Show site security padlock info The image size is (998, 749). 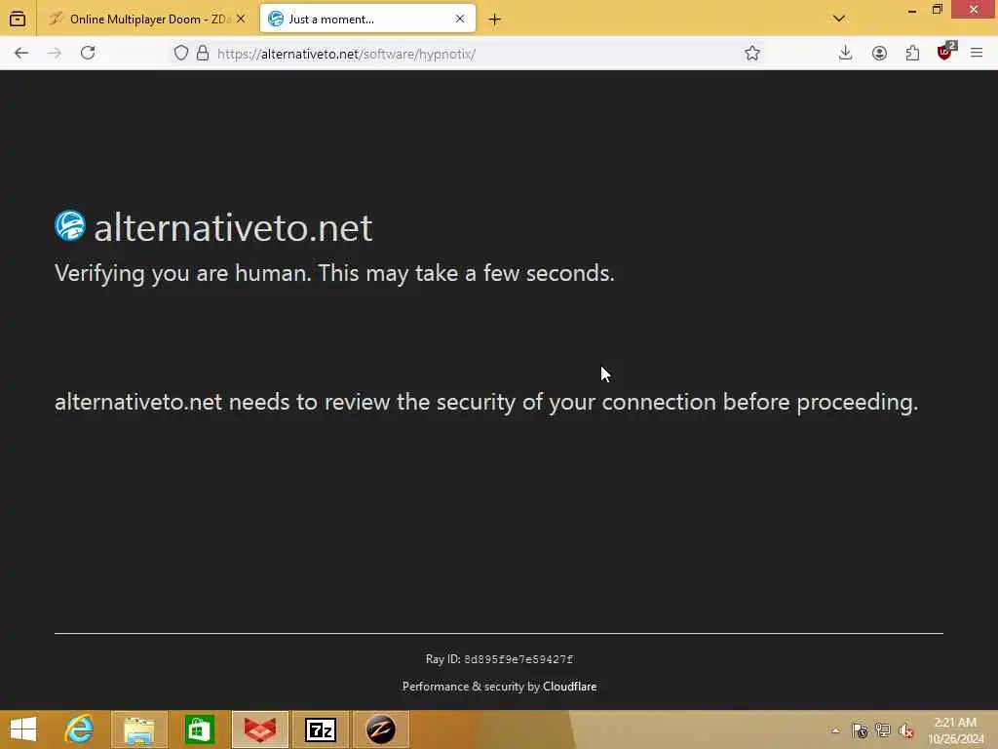(203, 54)
